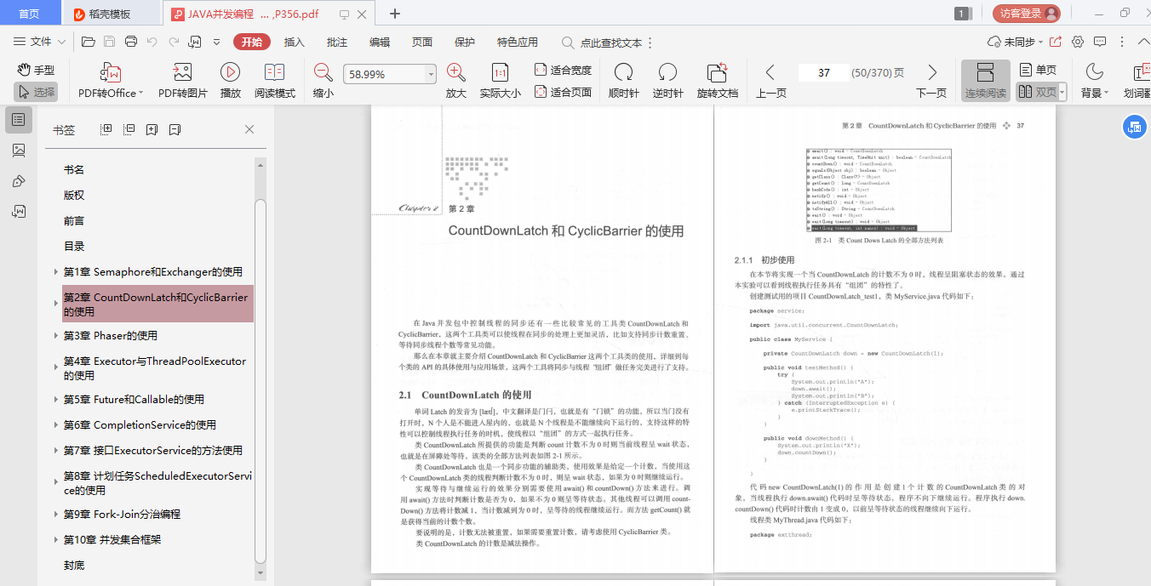Image resolution: width=1151 pixels, height=586 pixels.
Task: Open the settings gear icon at top right
Action: coord(1078,42)
